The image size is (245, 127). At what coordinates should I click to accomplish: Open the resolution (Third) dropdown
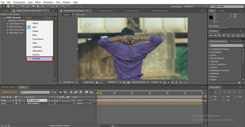(x=115, y=82)
